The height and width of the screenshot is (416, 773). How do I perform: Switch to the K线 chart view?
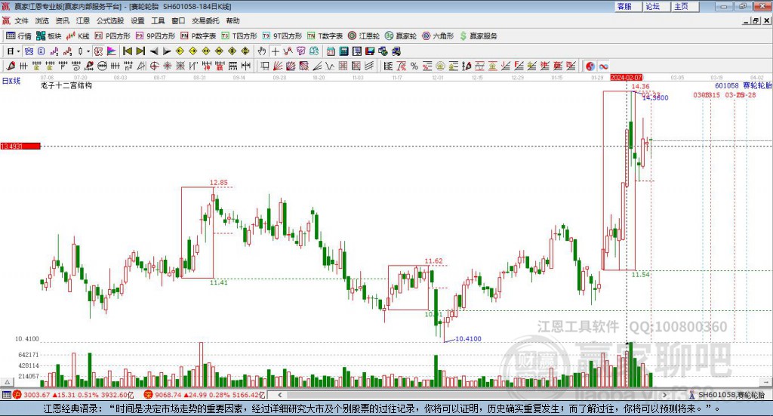click(78, 36)
